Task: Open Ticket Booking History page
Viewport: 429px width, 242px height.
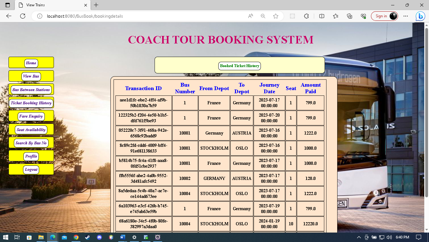Action: (x=31, y=103)
